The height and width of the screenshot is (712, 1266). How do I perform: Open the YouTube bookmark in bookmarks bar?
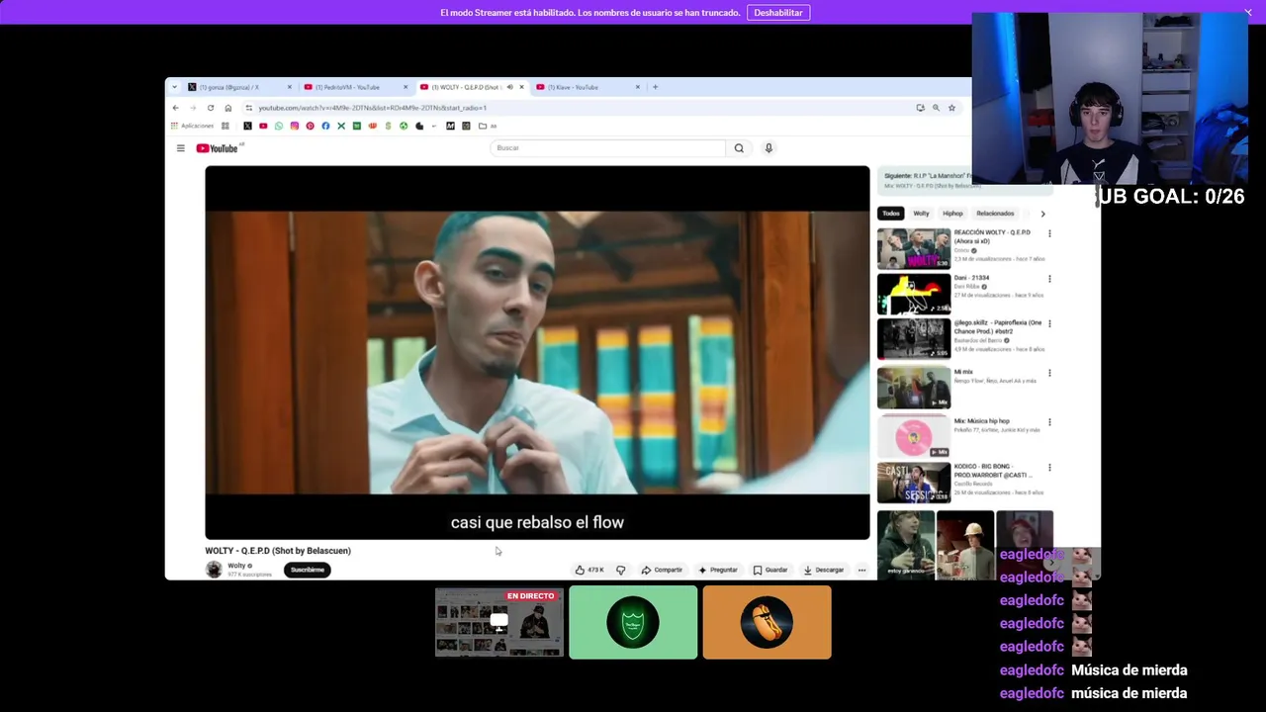(x=263, y=126)
